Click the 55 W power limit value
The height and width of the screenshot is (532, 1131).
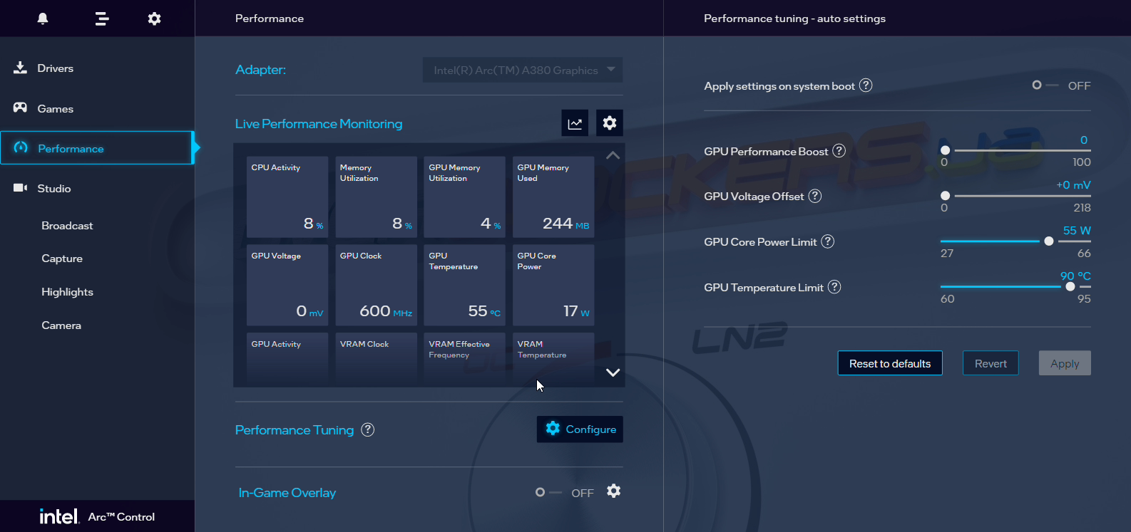tap(1077, 231)
